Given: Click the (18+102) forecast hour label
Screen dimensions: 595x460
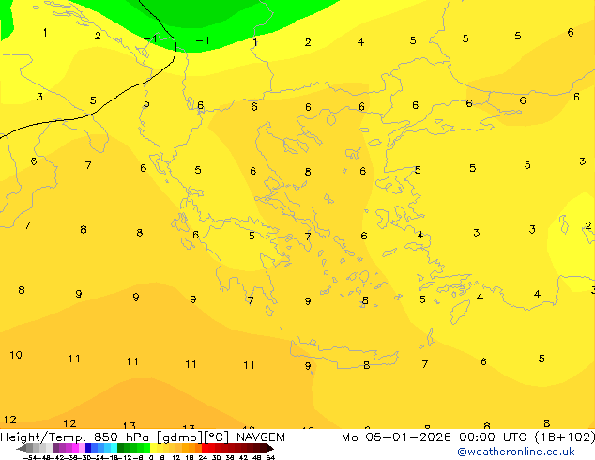Looking at the screenshot, I should pos(565,437).
